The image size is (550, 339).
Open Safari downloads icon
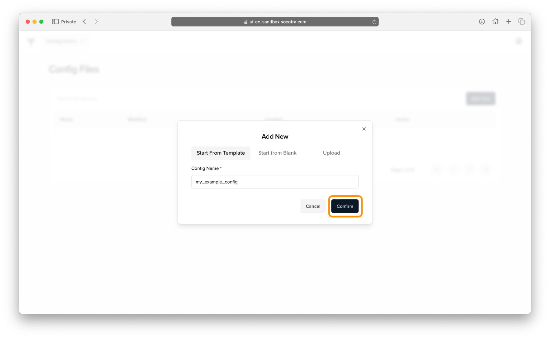pyautogui.click(x=481, y=21)
